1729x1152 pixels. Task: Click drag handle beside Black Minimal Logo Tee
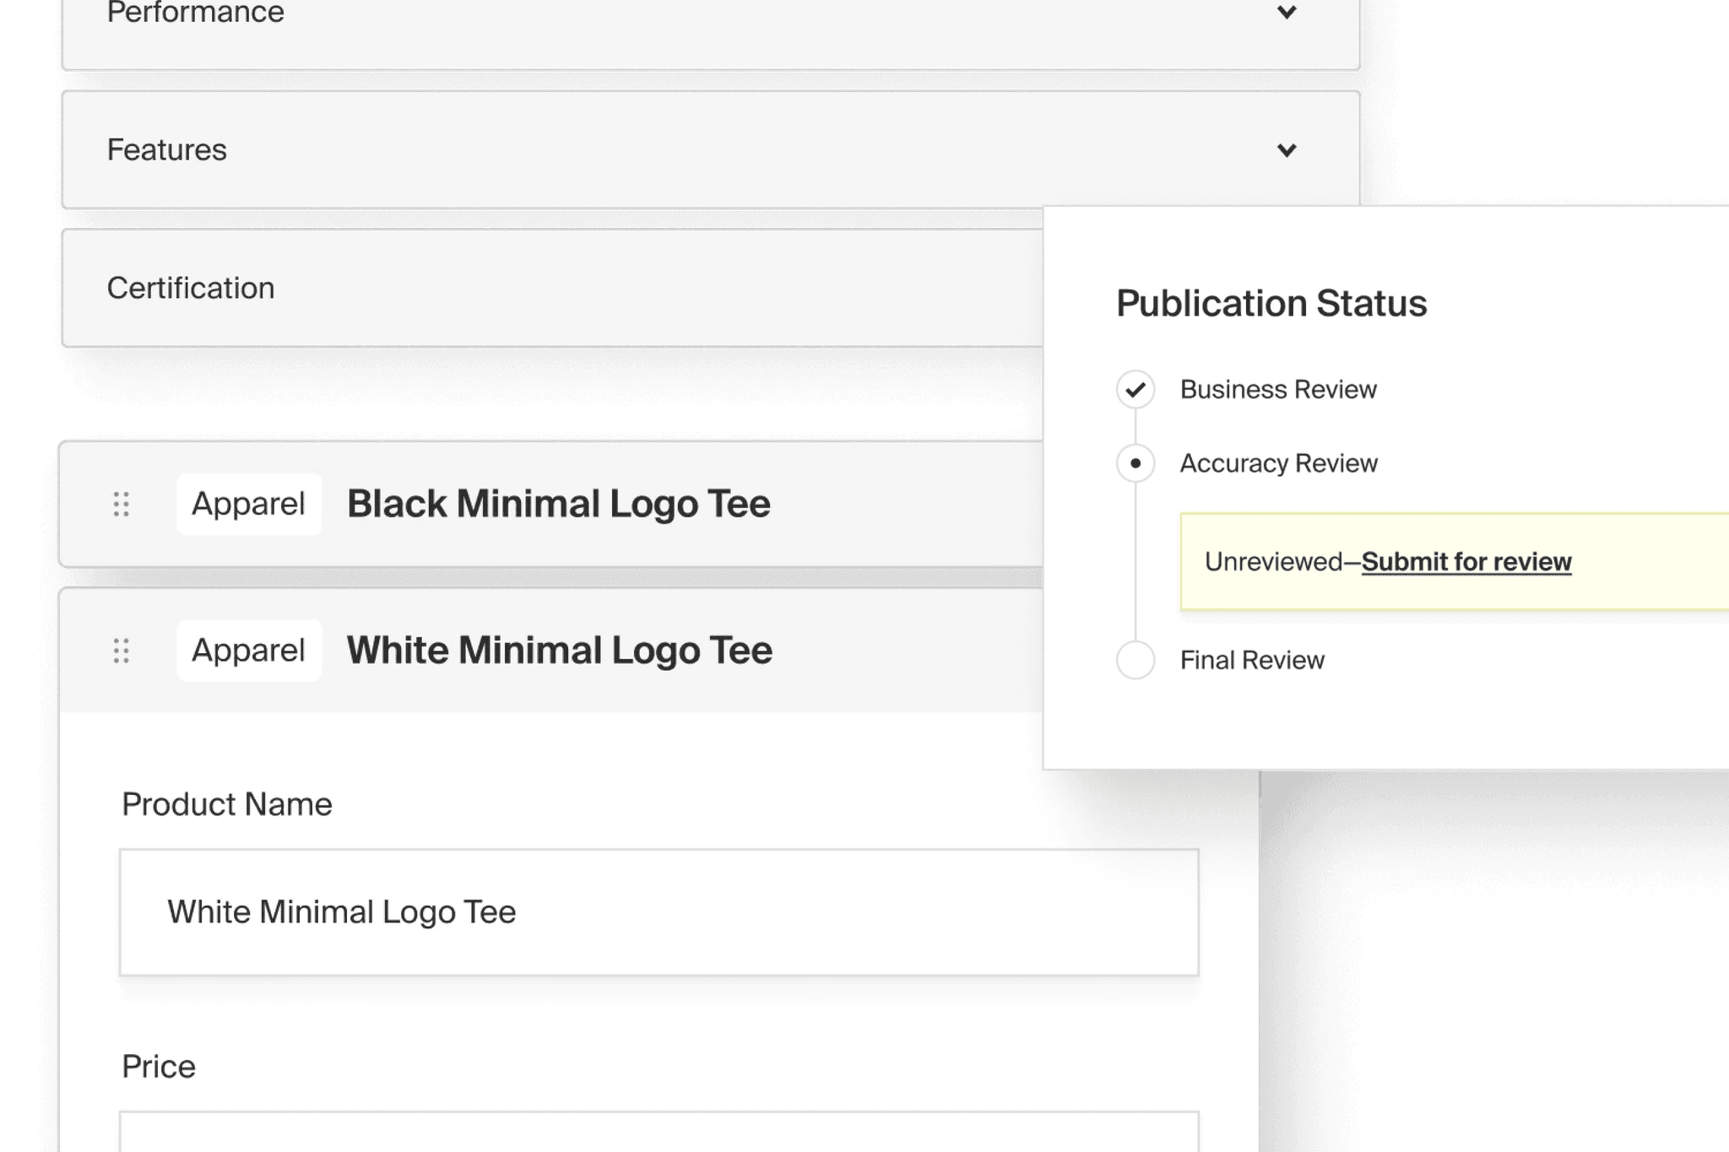pyautogui.click(x=122, y=504)
